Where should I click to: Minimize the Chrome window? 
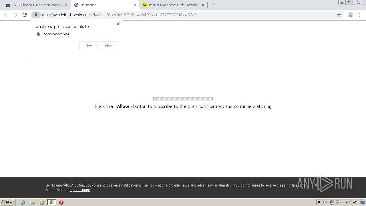(x=342, y=3)
